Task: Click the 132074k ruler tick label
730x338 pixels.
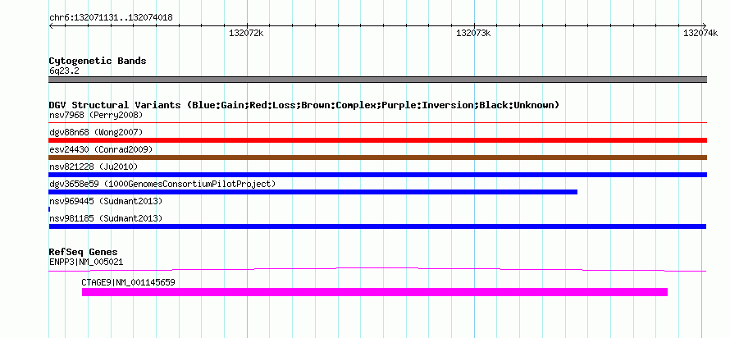Action: point(700,33)
